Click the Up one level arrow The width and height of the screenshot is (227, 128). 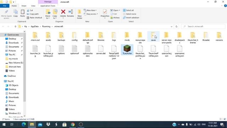coord(15,26)
